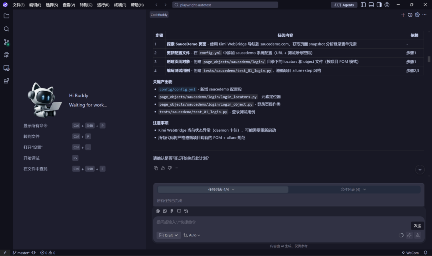
Task: Toggle the bottom panel layout
Action: tap(371, 5)
